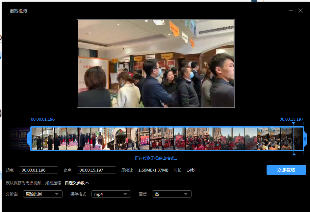The height and width of the screenshot is (212, 310).
Task: Click the 起点 start time input field
Action: click(39, 170)
